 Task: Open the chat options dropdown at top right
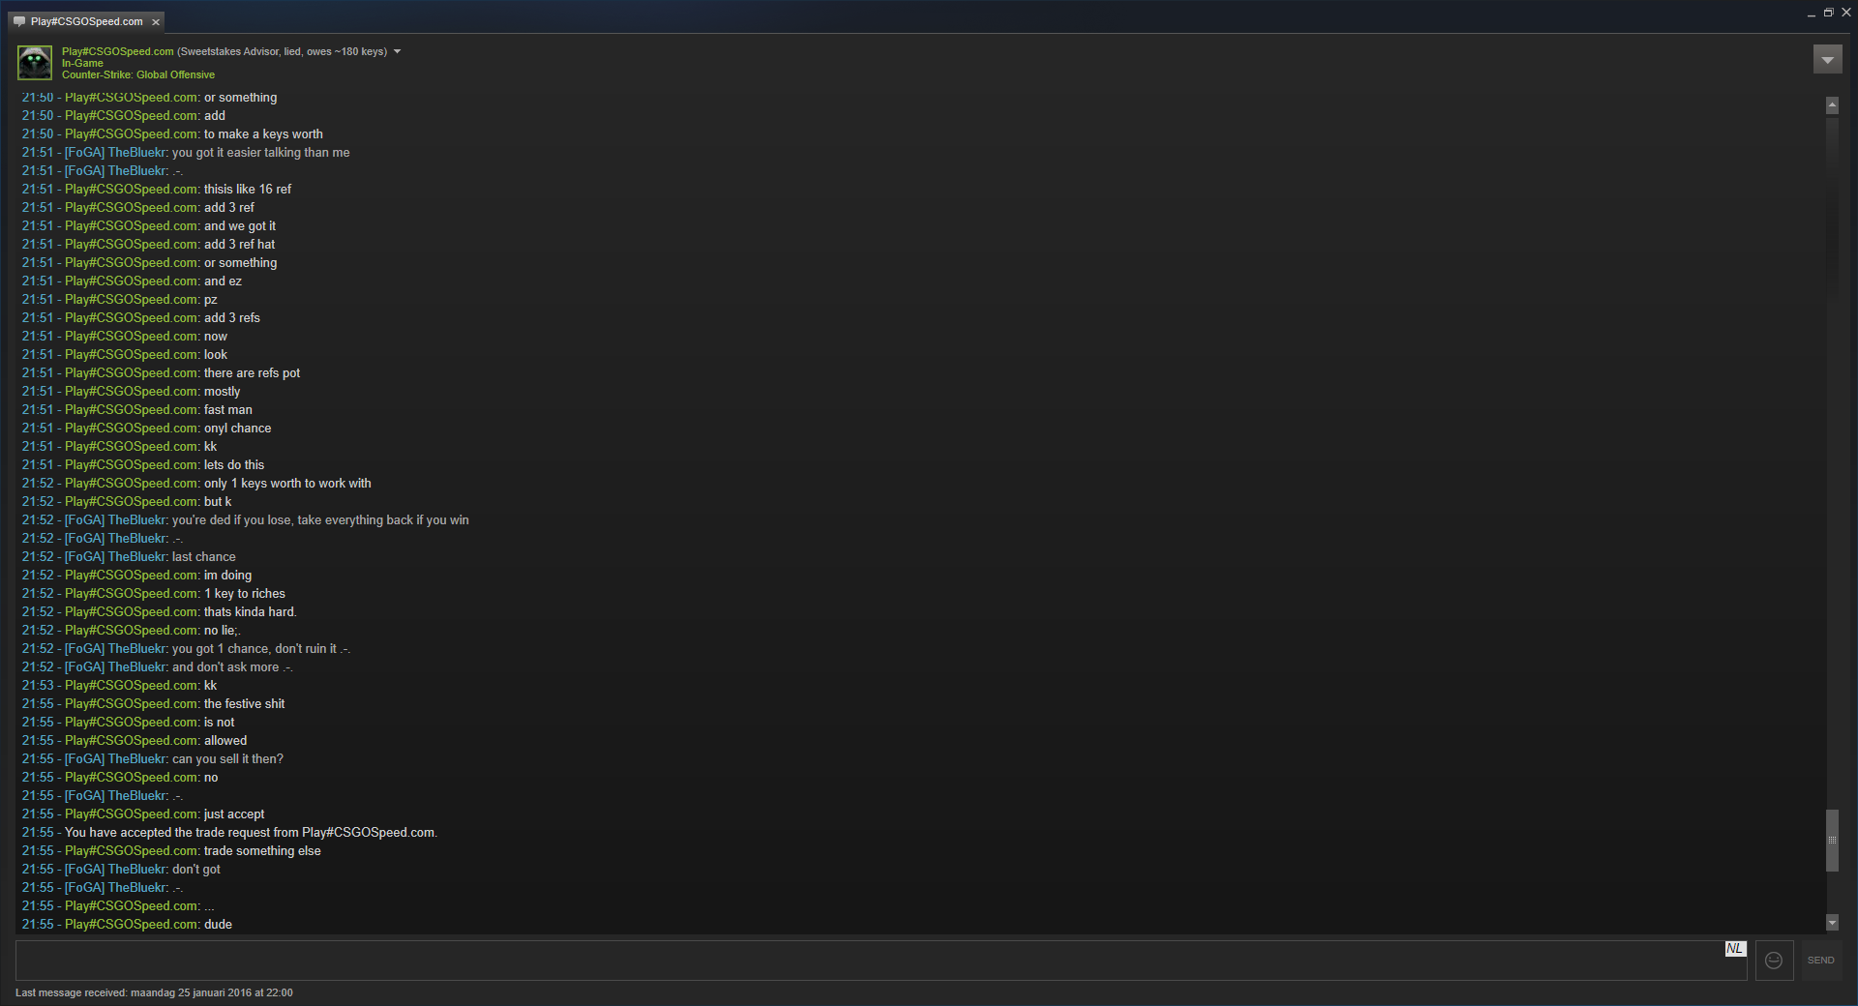coord(1827,60)
